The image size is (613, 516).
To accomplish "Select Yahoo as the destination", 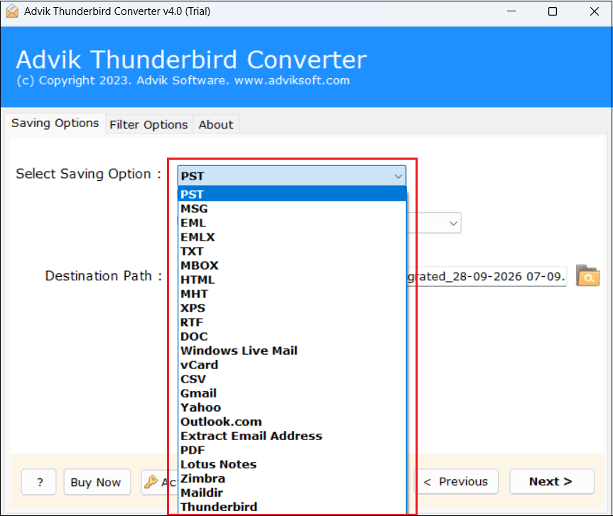I will (x=293, y=407).
